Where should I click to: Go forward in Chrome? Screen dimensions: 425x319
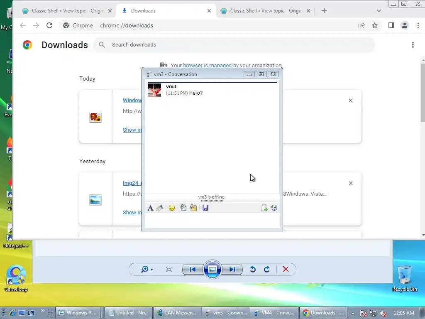click(36, 25)
